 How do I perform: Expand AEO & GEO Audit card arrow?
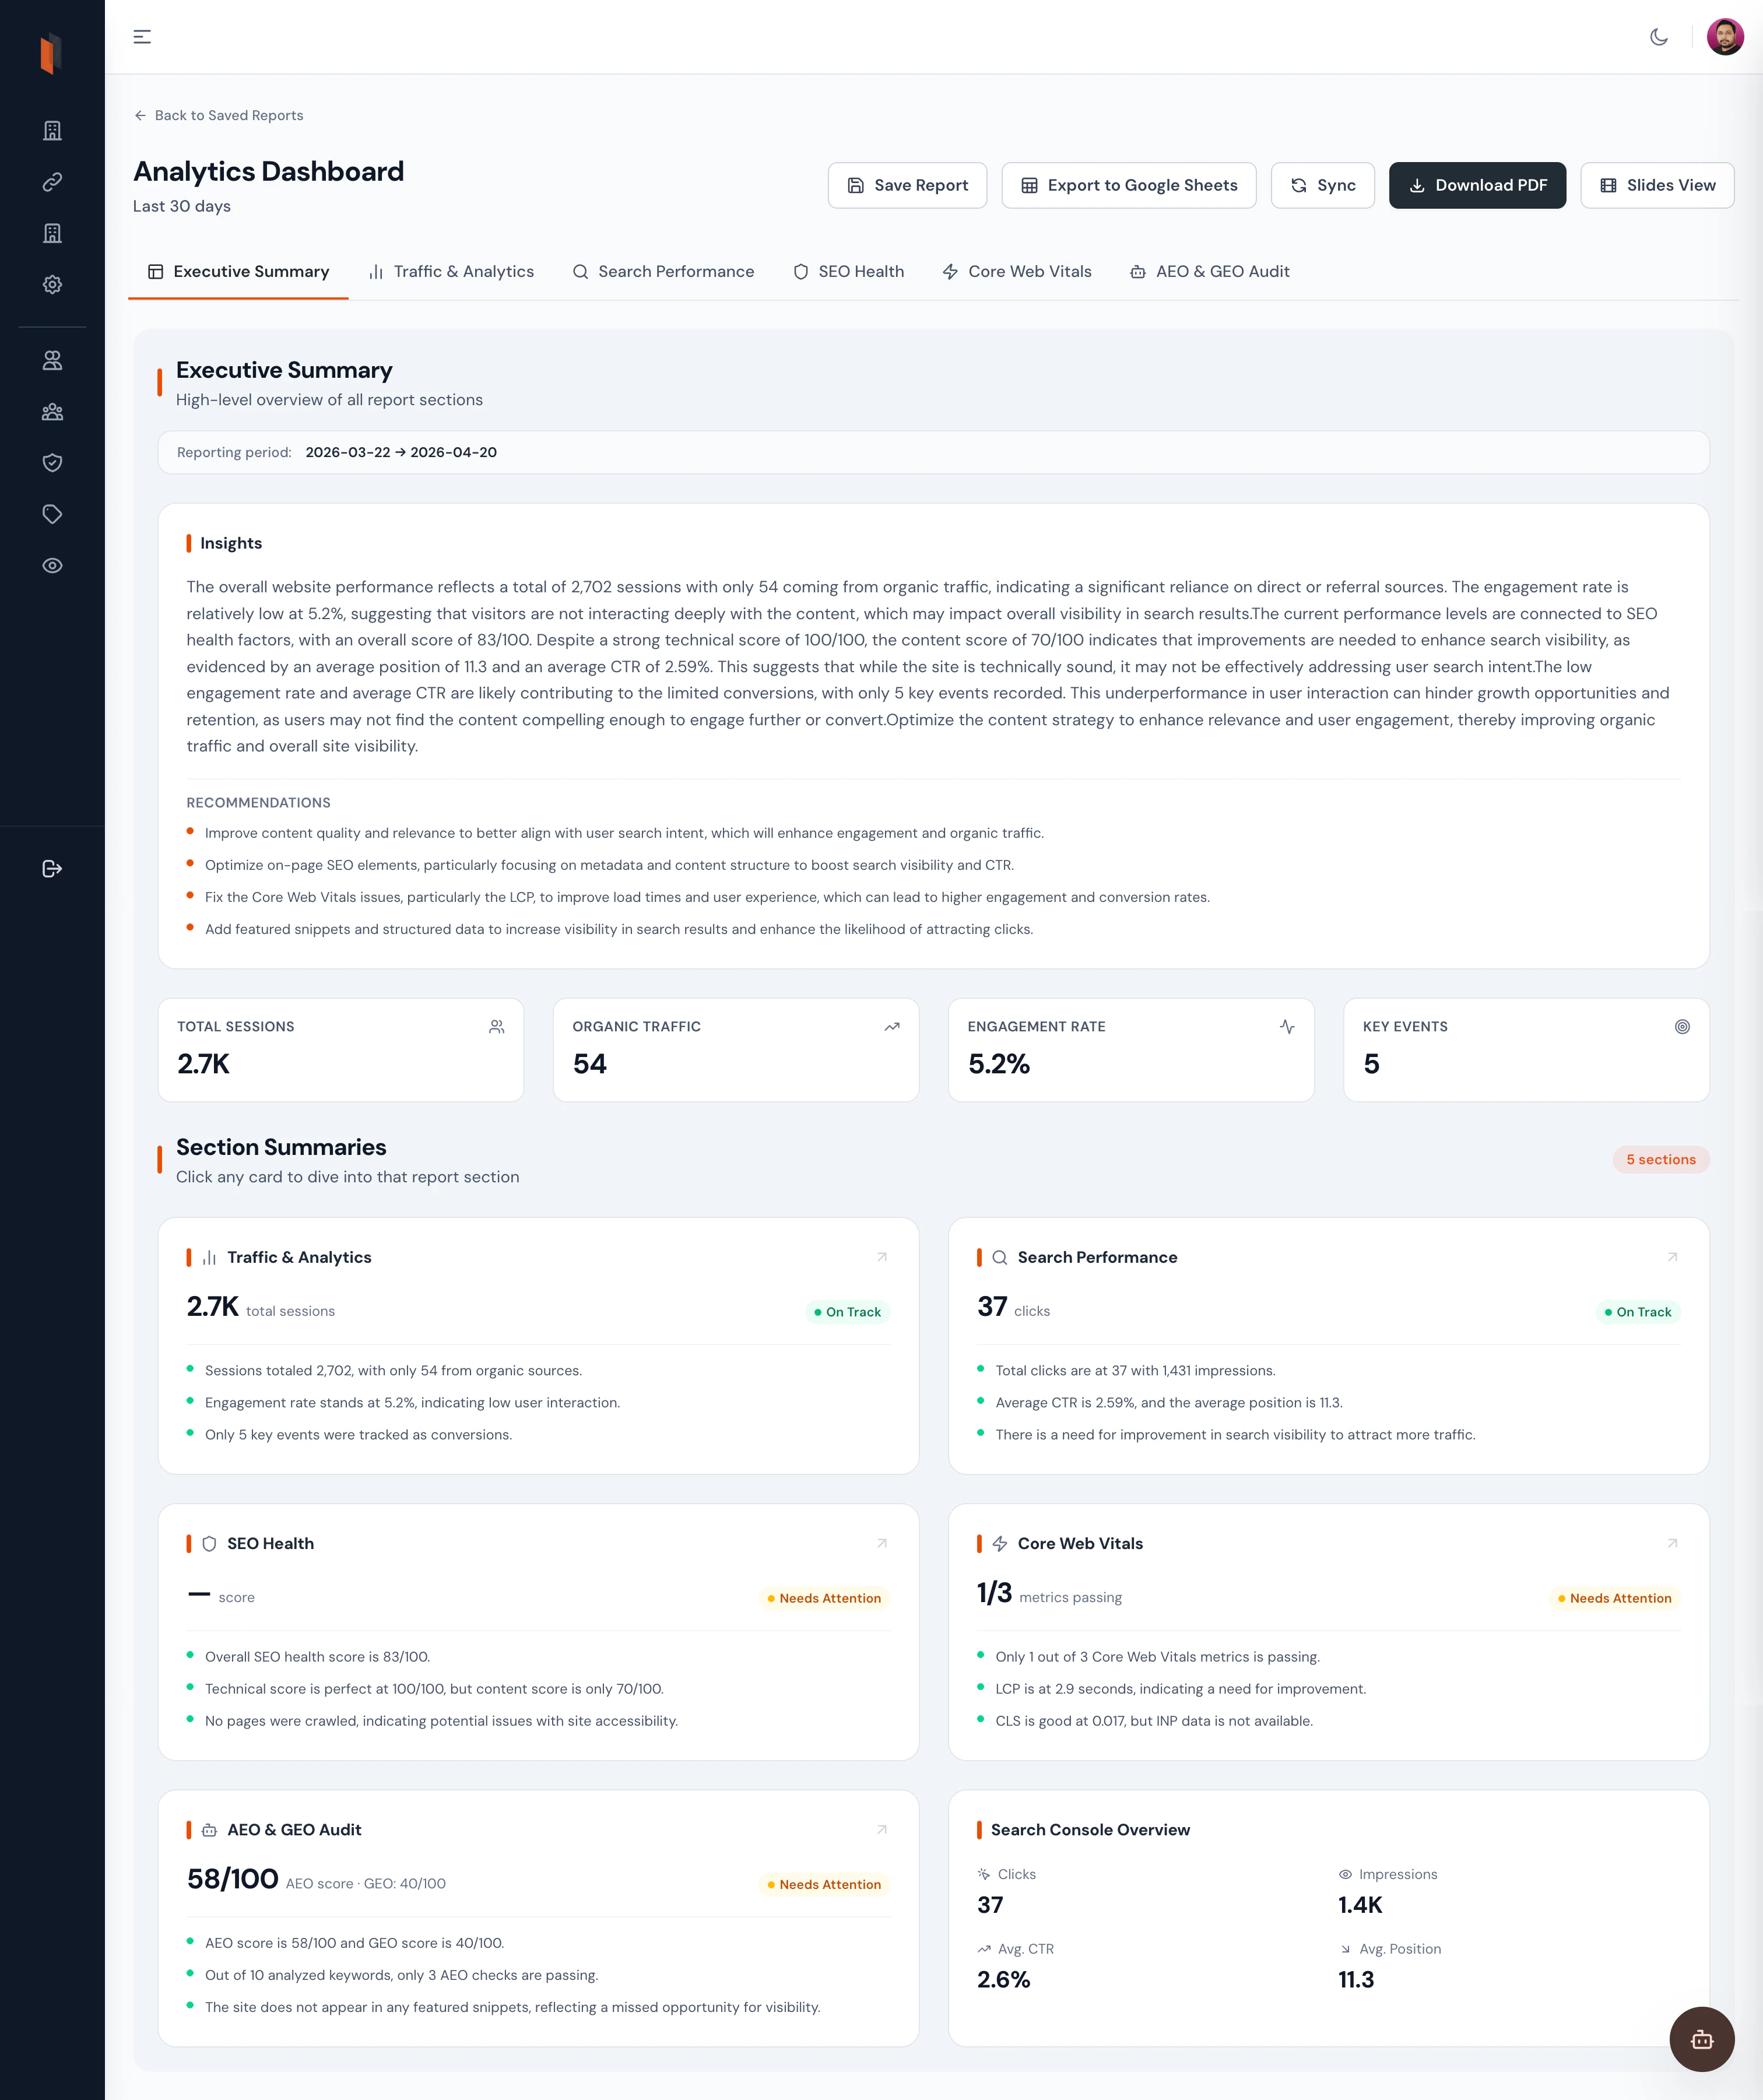click(x=881, y=1829)
